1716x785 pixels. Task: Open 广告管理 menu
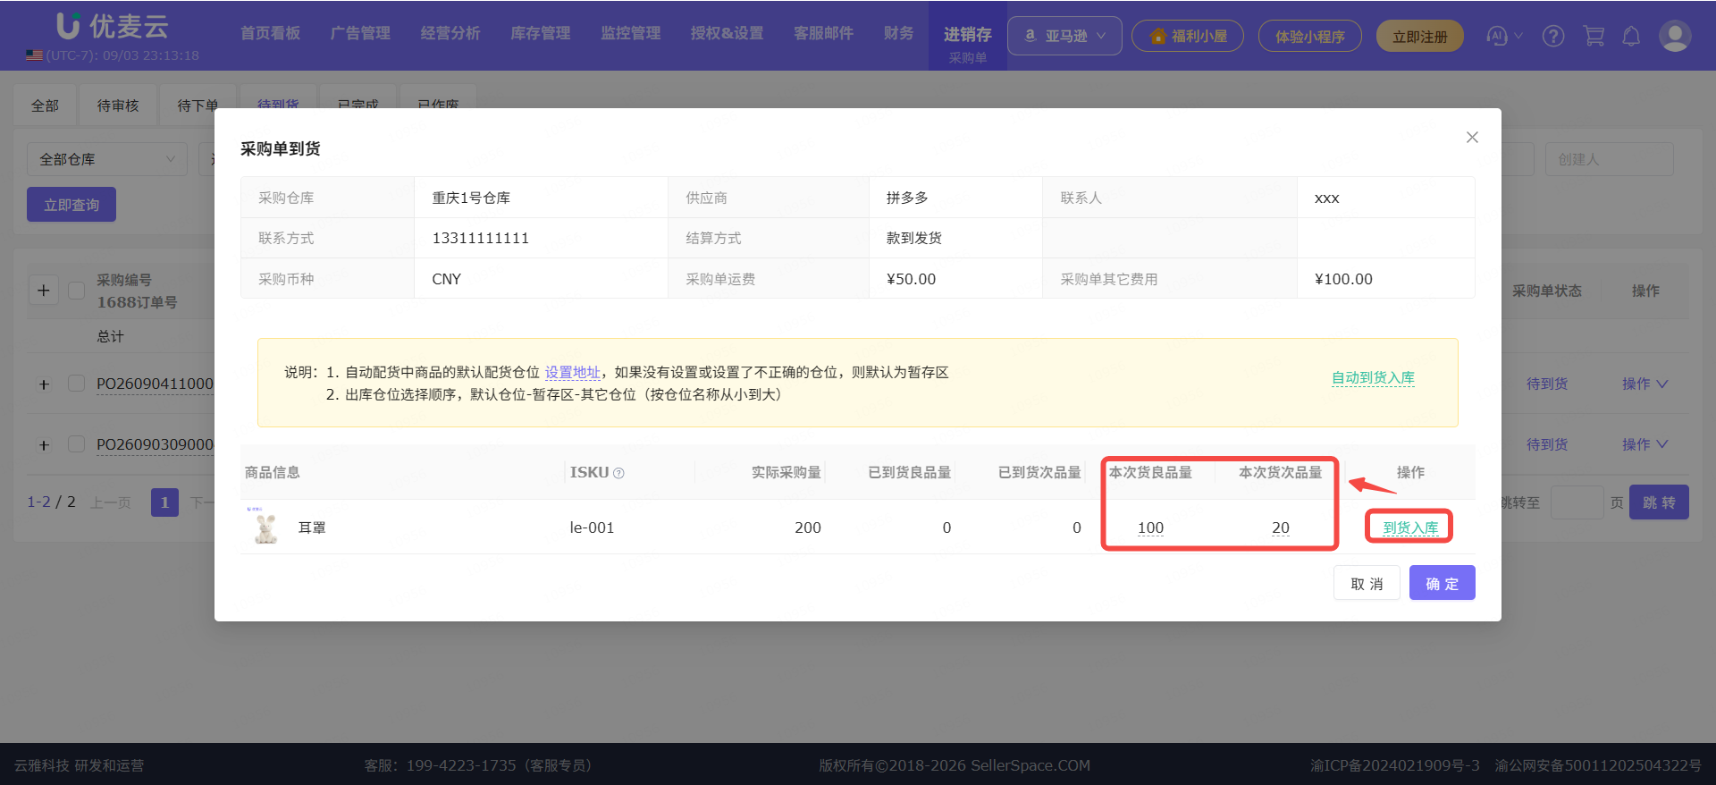(x=360, y=33)
